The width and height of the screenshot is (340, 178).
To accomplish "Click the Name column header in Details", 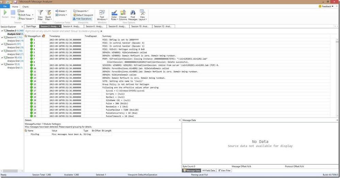I will point(31,131).
